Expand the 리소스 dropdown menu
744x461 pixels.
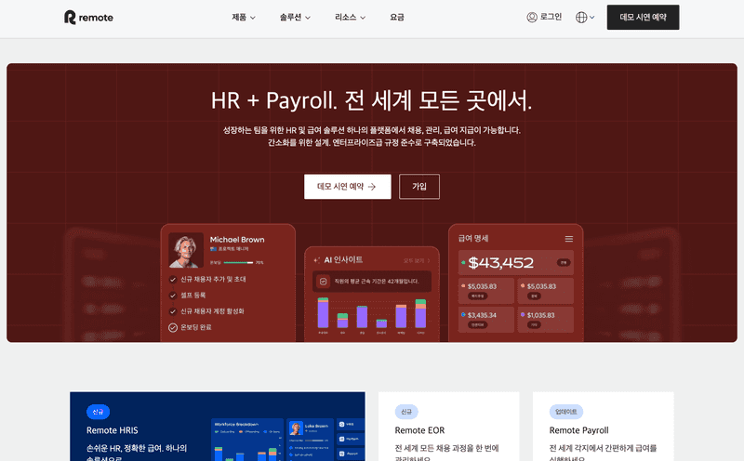click(351, 17)
